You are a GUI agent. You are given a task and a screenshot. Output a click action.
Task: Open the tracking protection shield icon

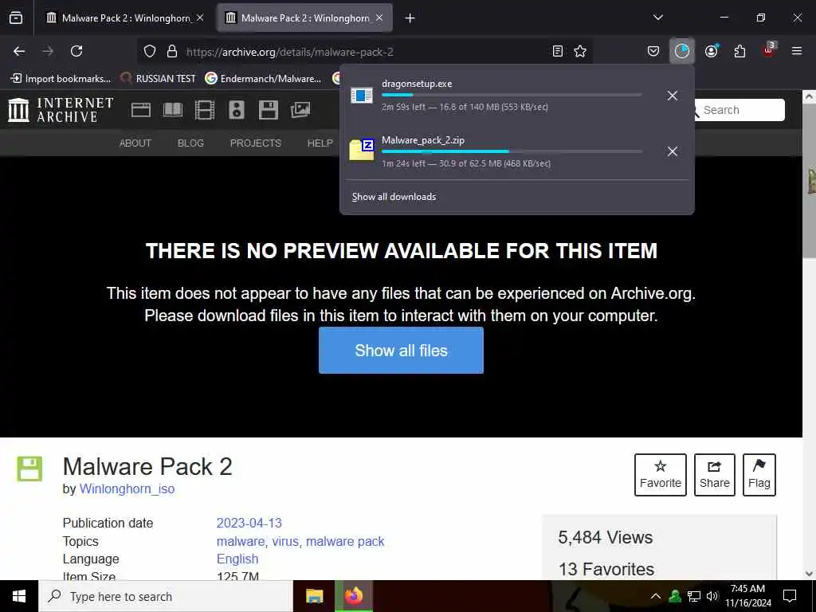(150, 51)
